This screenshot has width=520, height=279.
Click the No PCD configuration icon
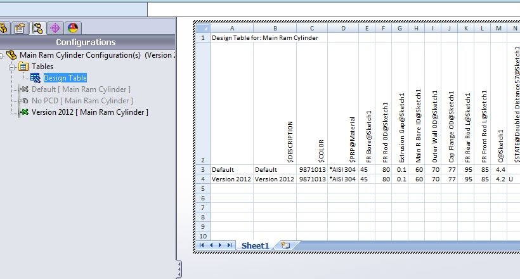pos(24,101)
